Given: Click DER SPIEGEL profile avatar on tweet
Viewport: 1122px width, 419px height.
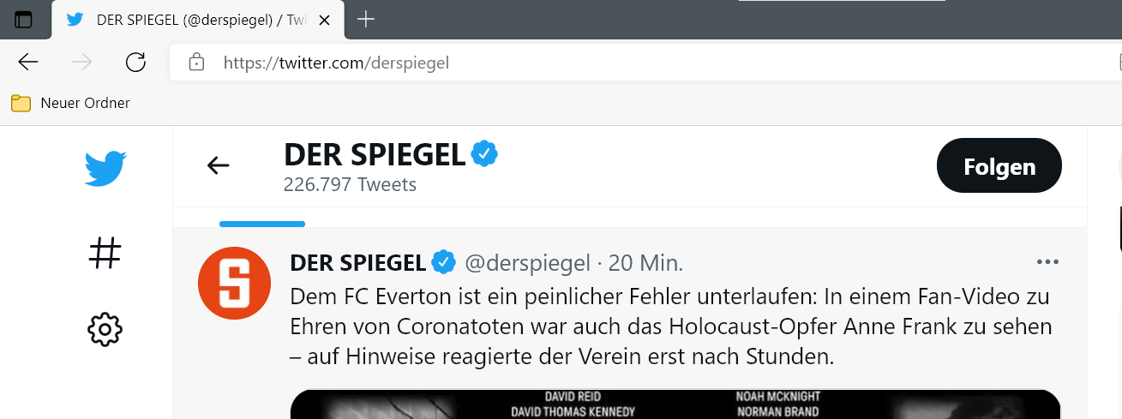Looking at the screenshot, I should (235, 282).
